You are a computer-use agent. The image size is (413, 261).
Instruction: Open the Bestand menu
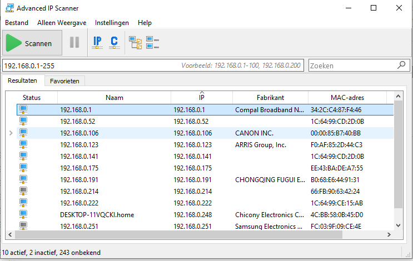point(17,23)
